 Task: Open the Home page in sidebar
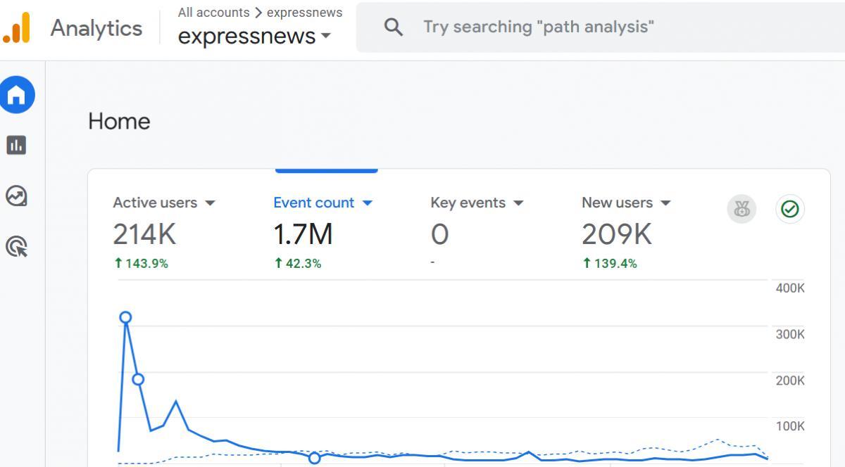click(17, 95)
